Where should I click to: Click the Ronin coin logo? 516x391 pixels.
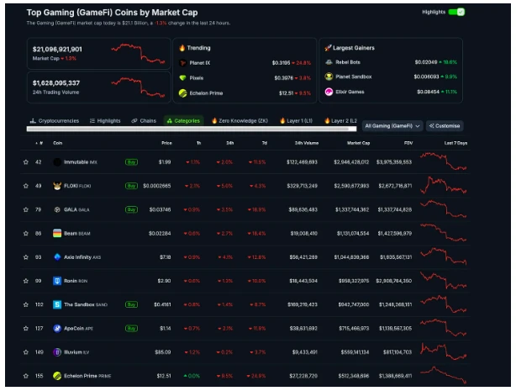coord(57,280)
